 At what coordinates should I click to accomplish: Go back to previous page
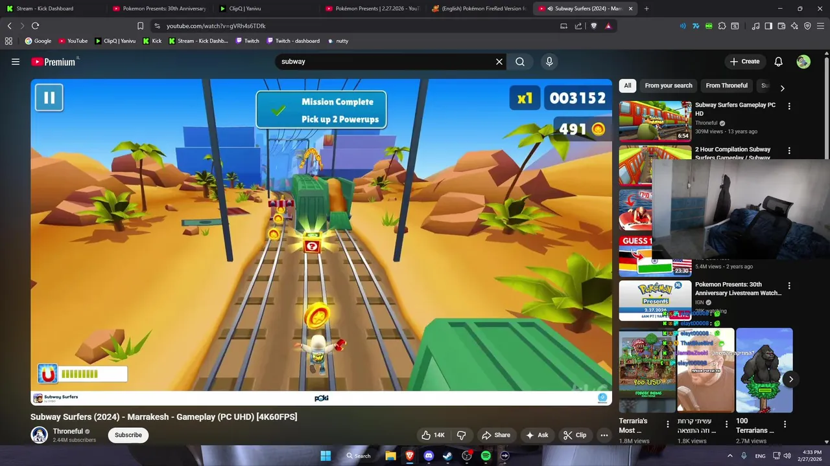pyautogui.click(x=9, y=26)
